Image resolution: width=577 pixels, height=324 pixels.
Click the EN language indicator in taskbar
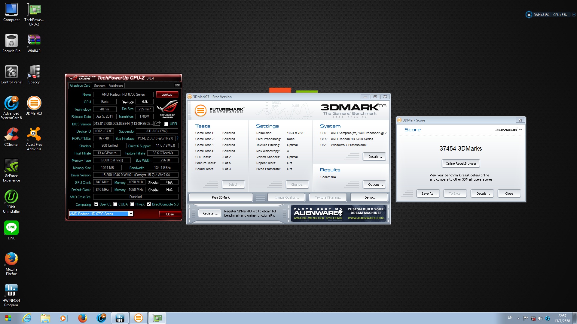coord(510,317)
